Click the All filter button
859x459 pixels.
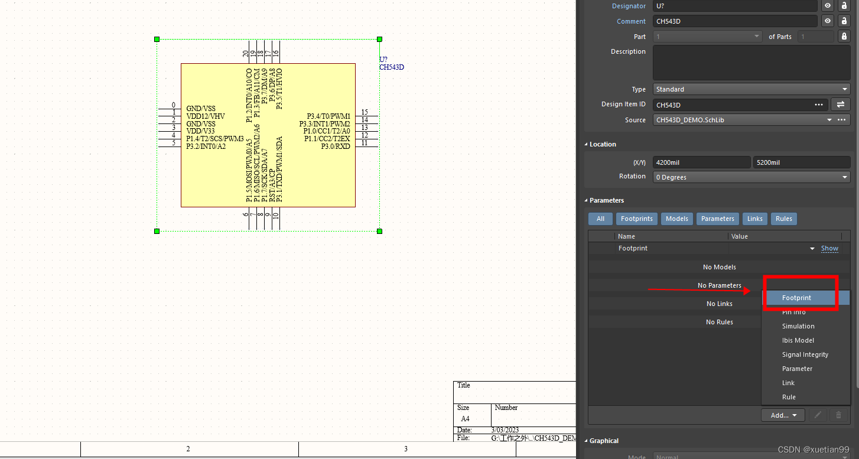pos(600,219)
